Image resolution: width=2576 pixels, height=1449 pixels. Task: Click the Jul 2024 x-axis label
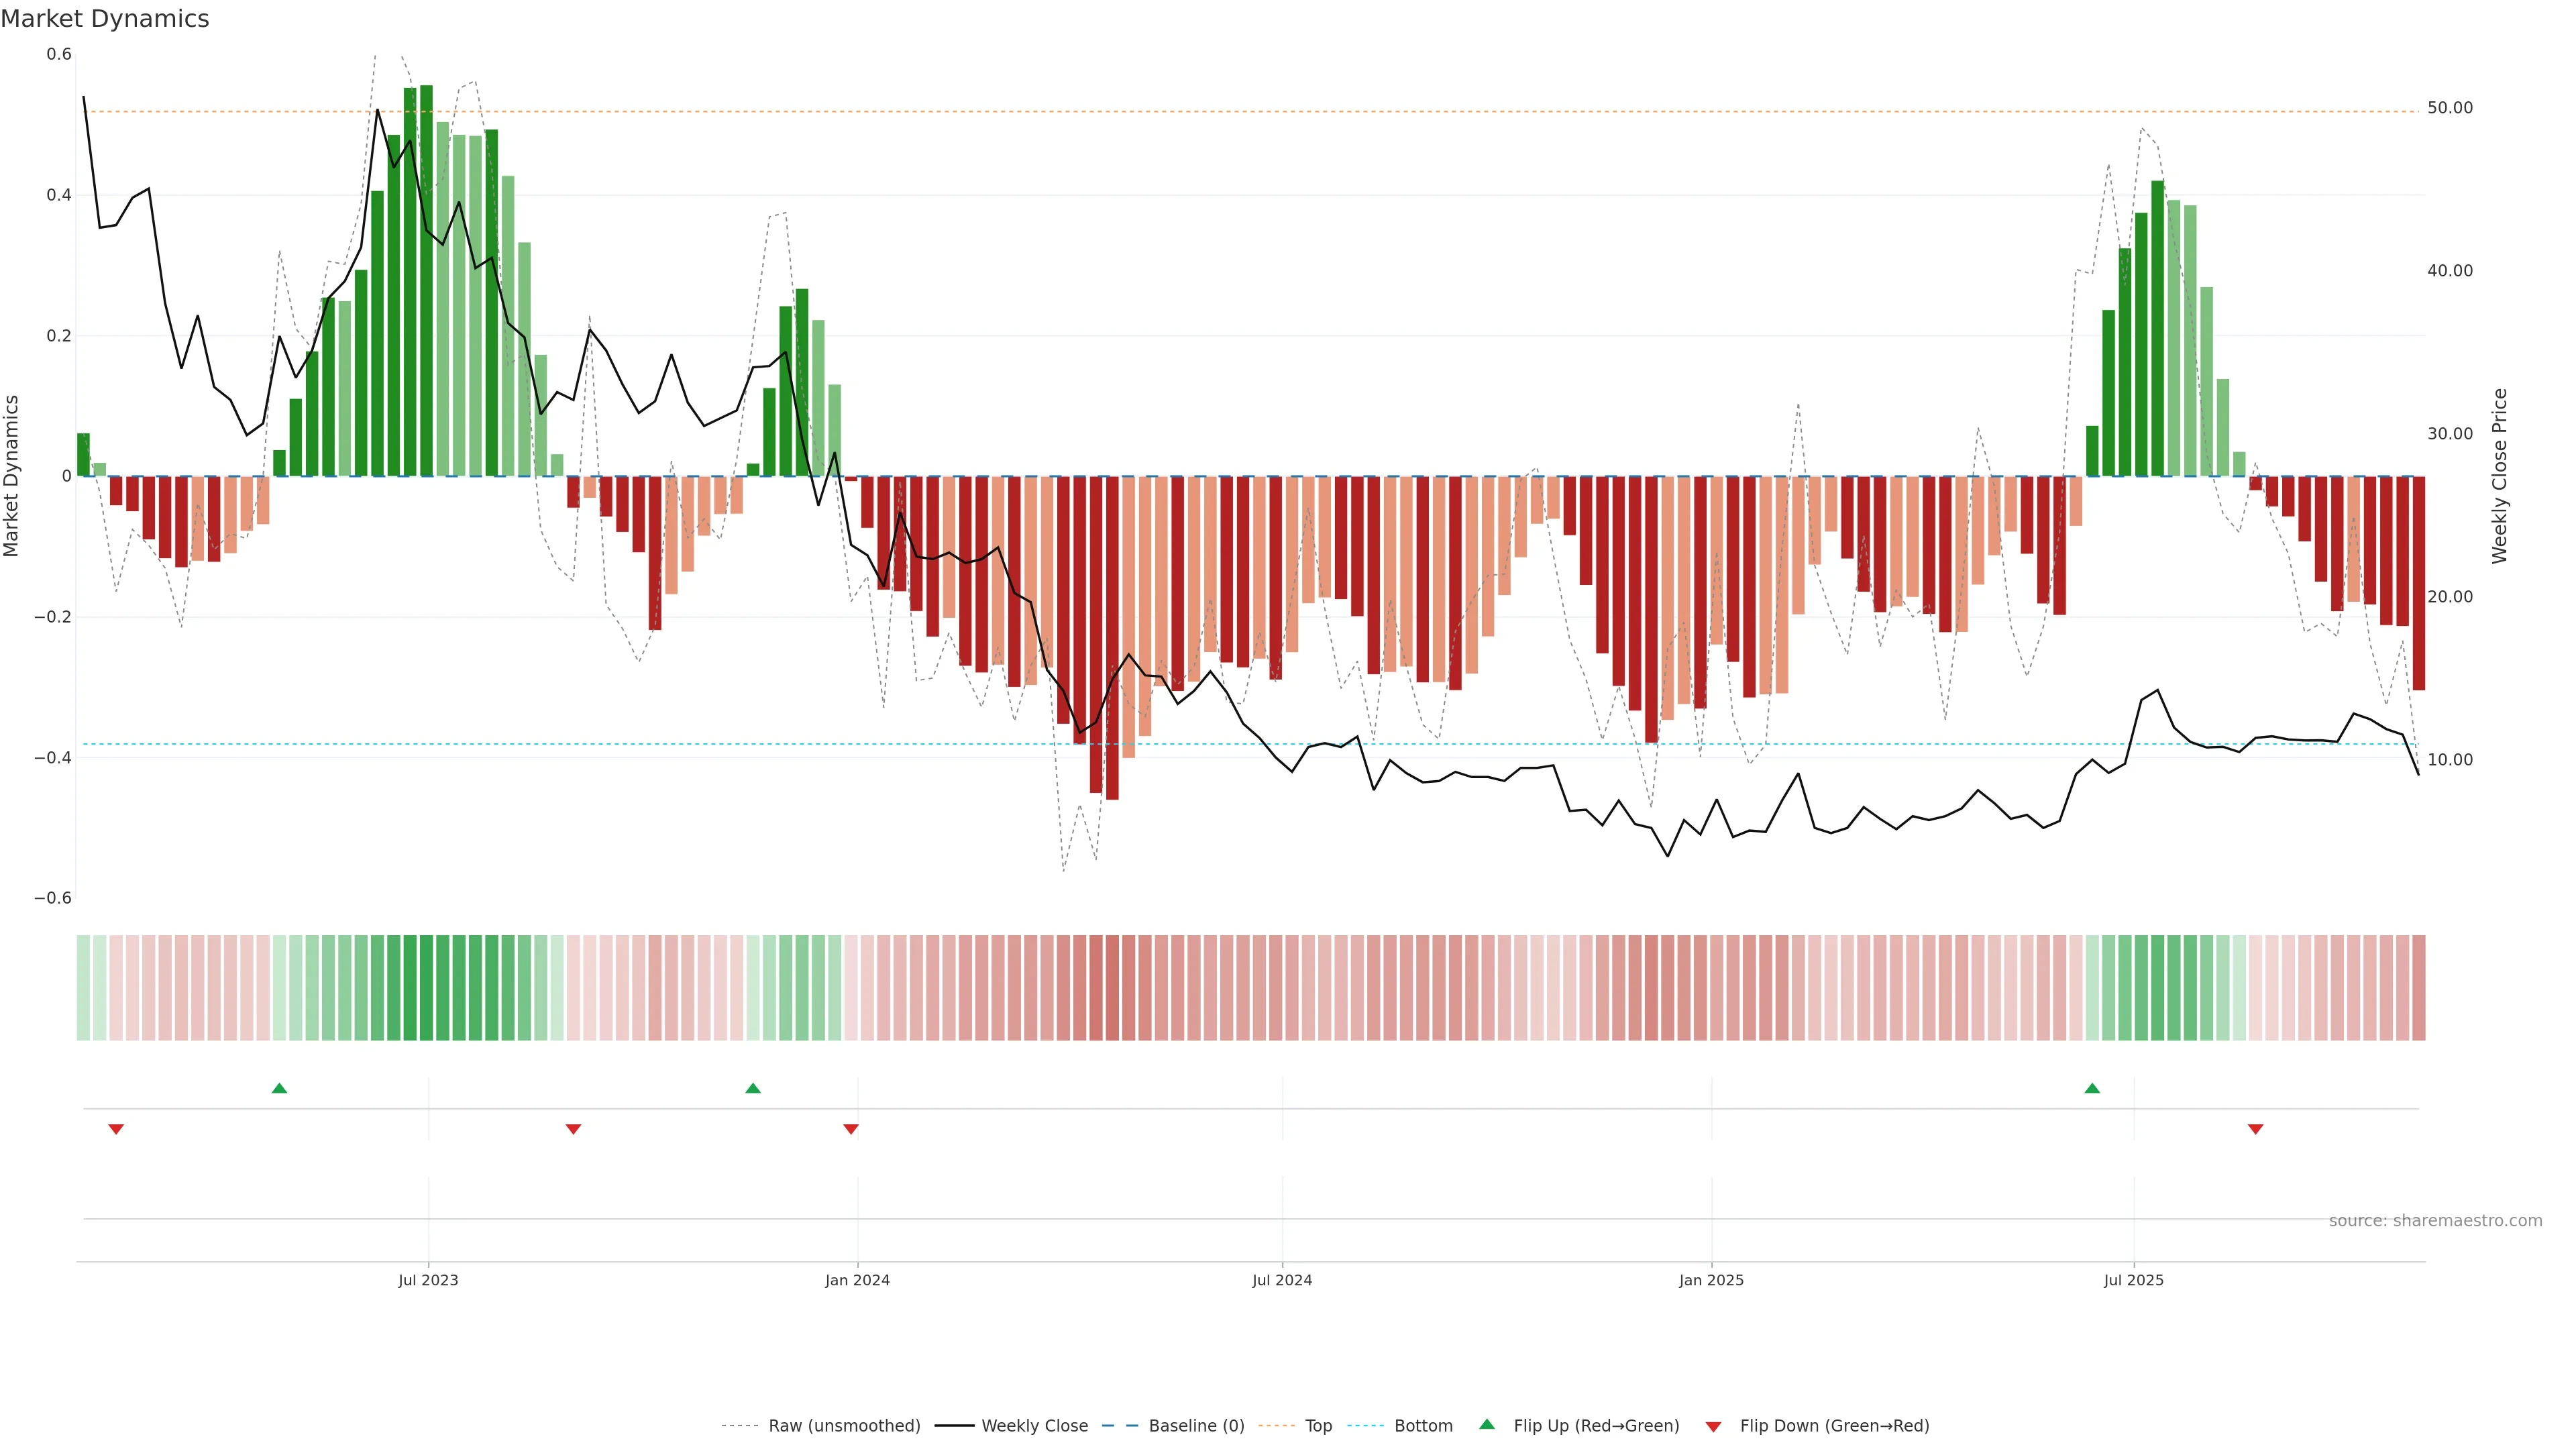pos(1282,1280)
